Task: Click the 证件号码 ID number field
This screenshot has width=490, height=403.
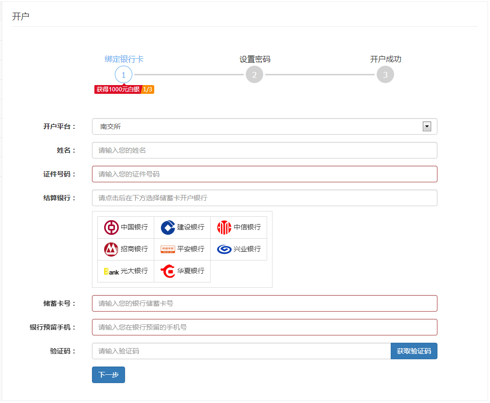Action: point(264,174)
